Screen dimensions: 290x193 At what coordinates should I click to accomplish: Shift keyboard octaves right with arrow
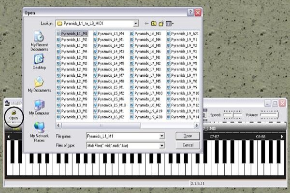[x=282, y=137]
